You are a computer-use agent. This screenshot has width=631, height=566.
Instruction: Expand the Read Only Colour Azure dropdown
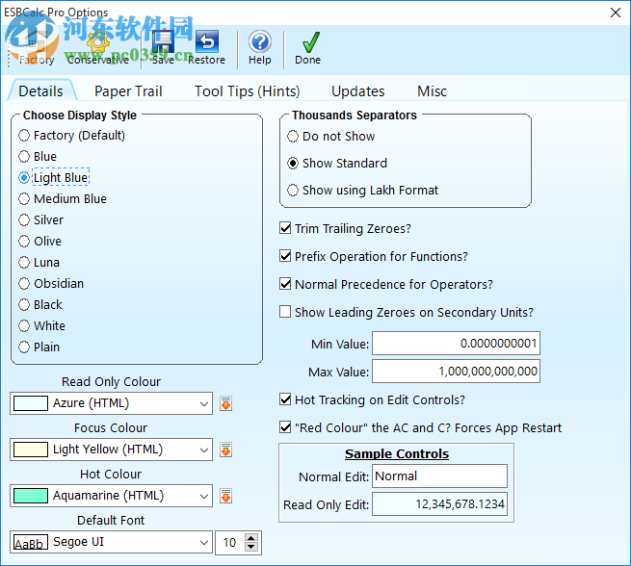click(204, 403)
